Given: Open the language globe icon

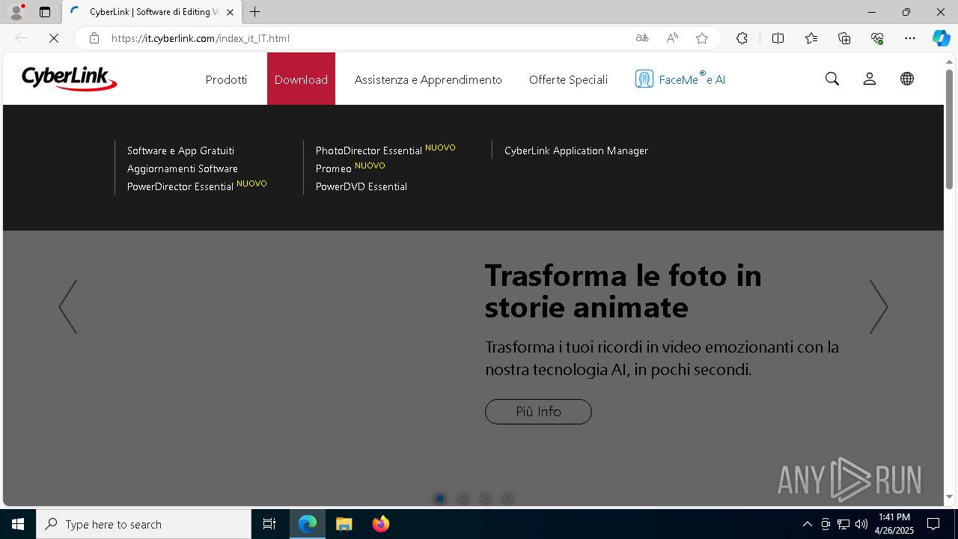Looking at the screenshot, I should [907, 79].
